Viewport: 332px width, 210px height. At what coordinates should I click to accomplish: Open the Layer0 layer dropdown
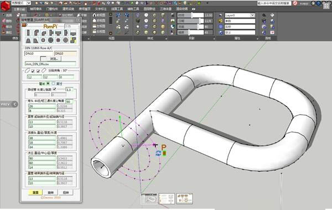(252, 16)
